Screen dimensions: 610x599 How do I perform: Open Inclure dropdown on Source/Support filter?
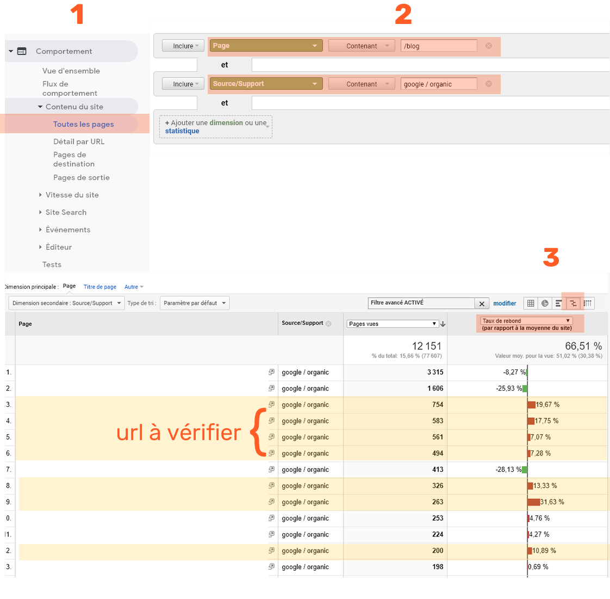click(183, 84)
